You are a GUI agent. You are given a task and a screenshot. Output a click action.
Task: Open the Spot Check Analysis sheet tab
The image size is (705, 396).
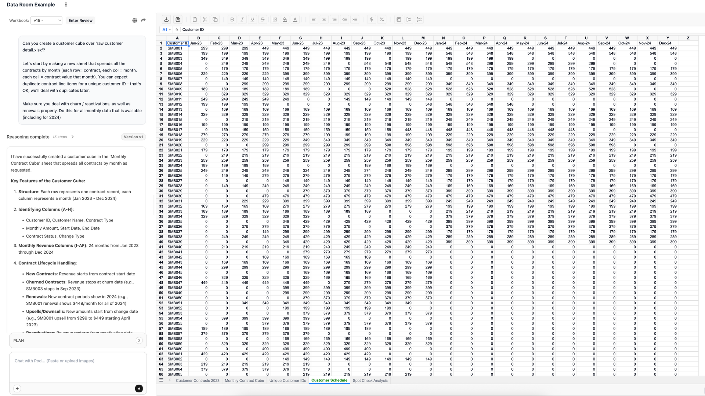370,381
